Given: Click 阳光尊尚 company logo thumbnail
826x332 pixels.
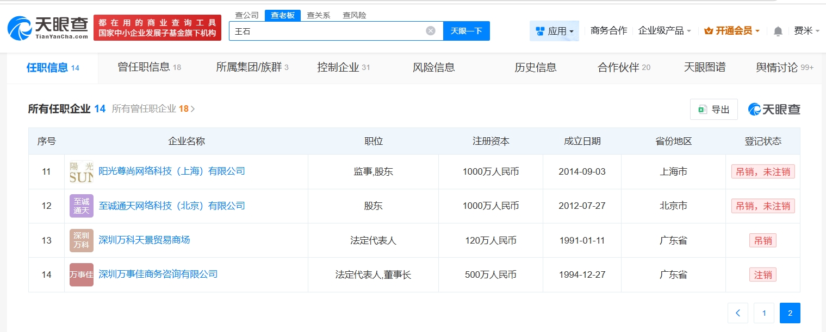Looking at the screenshot, I should [x=81, y=171].
